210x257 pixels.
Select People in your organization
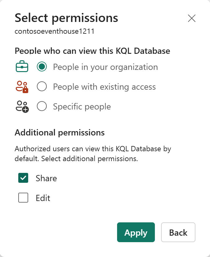coord(42,66)
